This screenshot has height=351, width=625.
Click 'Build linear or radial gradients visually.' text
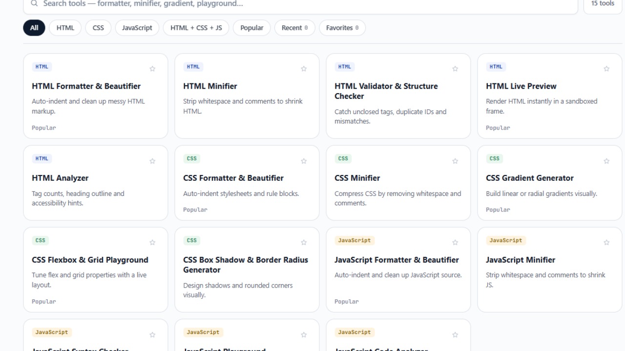coord(542,194)
